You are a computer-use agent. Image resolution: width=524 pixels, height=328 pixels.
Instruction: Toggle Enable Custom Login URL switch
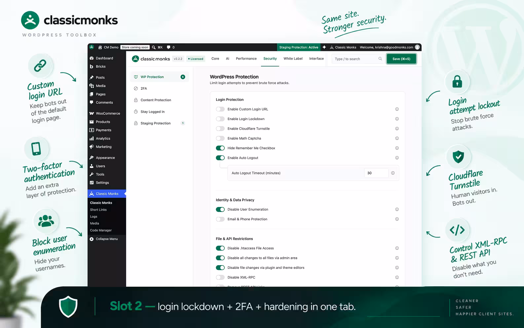(x=220, y=109)
